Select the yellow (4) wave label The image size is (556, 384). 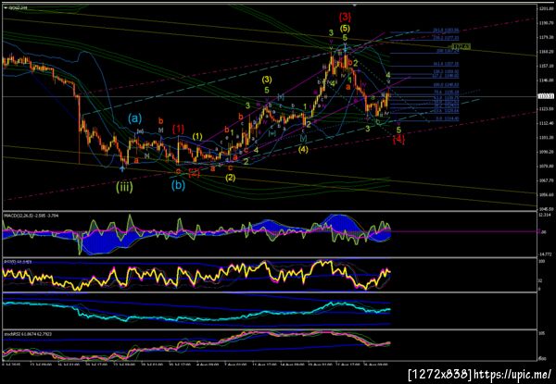(x=303, y=150)
